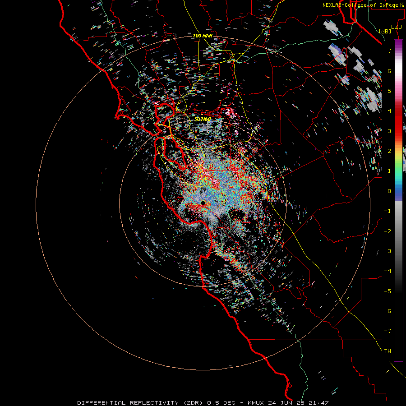Click the '[dB]' unit label

click(385, 31)
